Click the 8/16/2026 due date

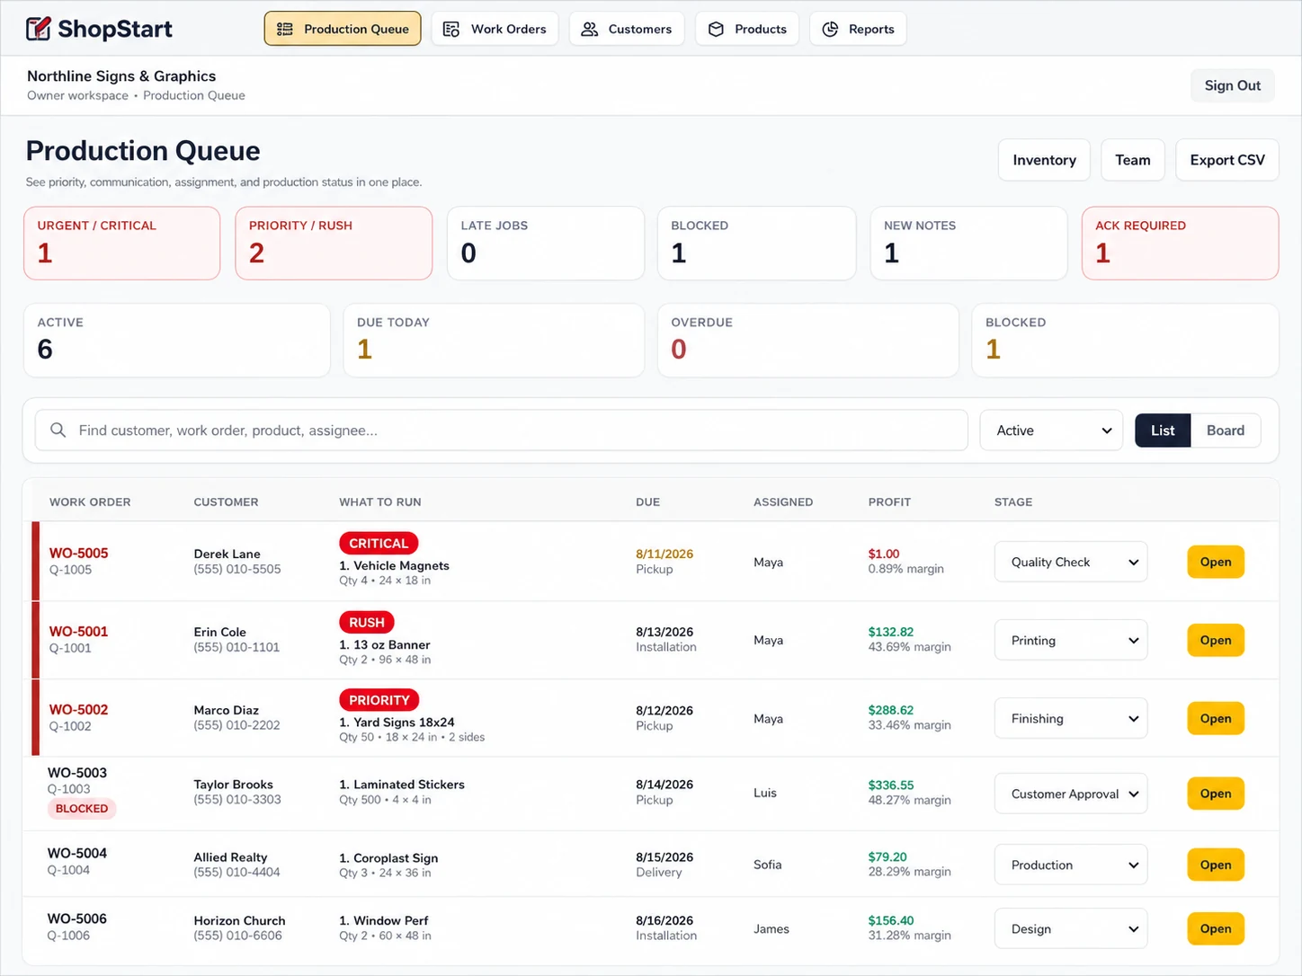[x=664, y=920]
